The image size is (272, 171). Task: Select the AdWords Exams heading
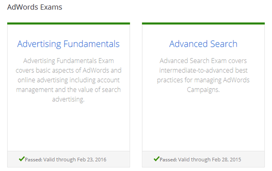pos(35,7)
